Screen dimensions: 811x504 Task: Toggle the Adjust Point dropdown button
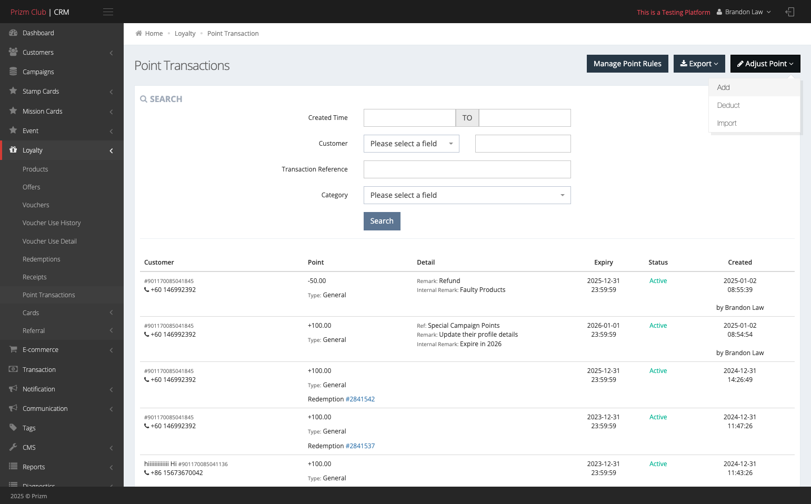(x=765, y=64)
